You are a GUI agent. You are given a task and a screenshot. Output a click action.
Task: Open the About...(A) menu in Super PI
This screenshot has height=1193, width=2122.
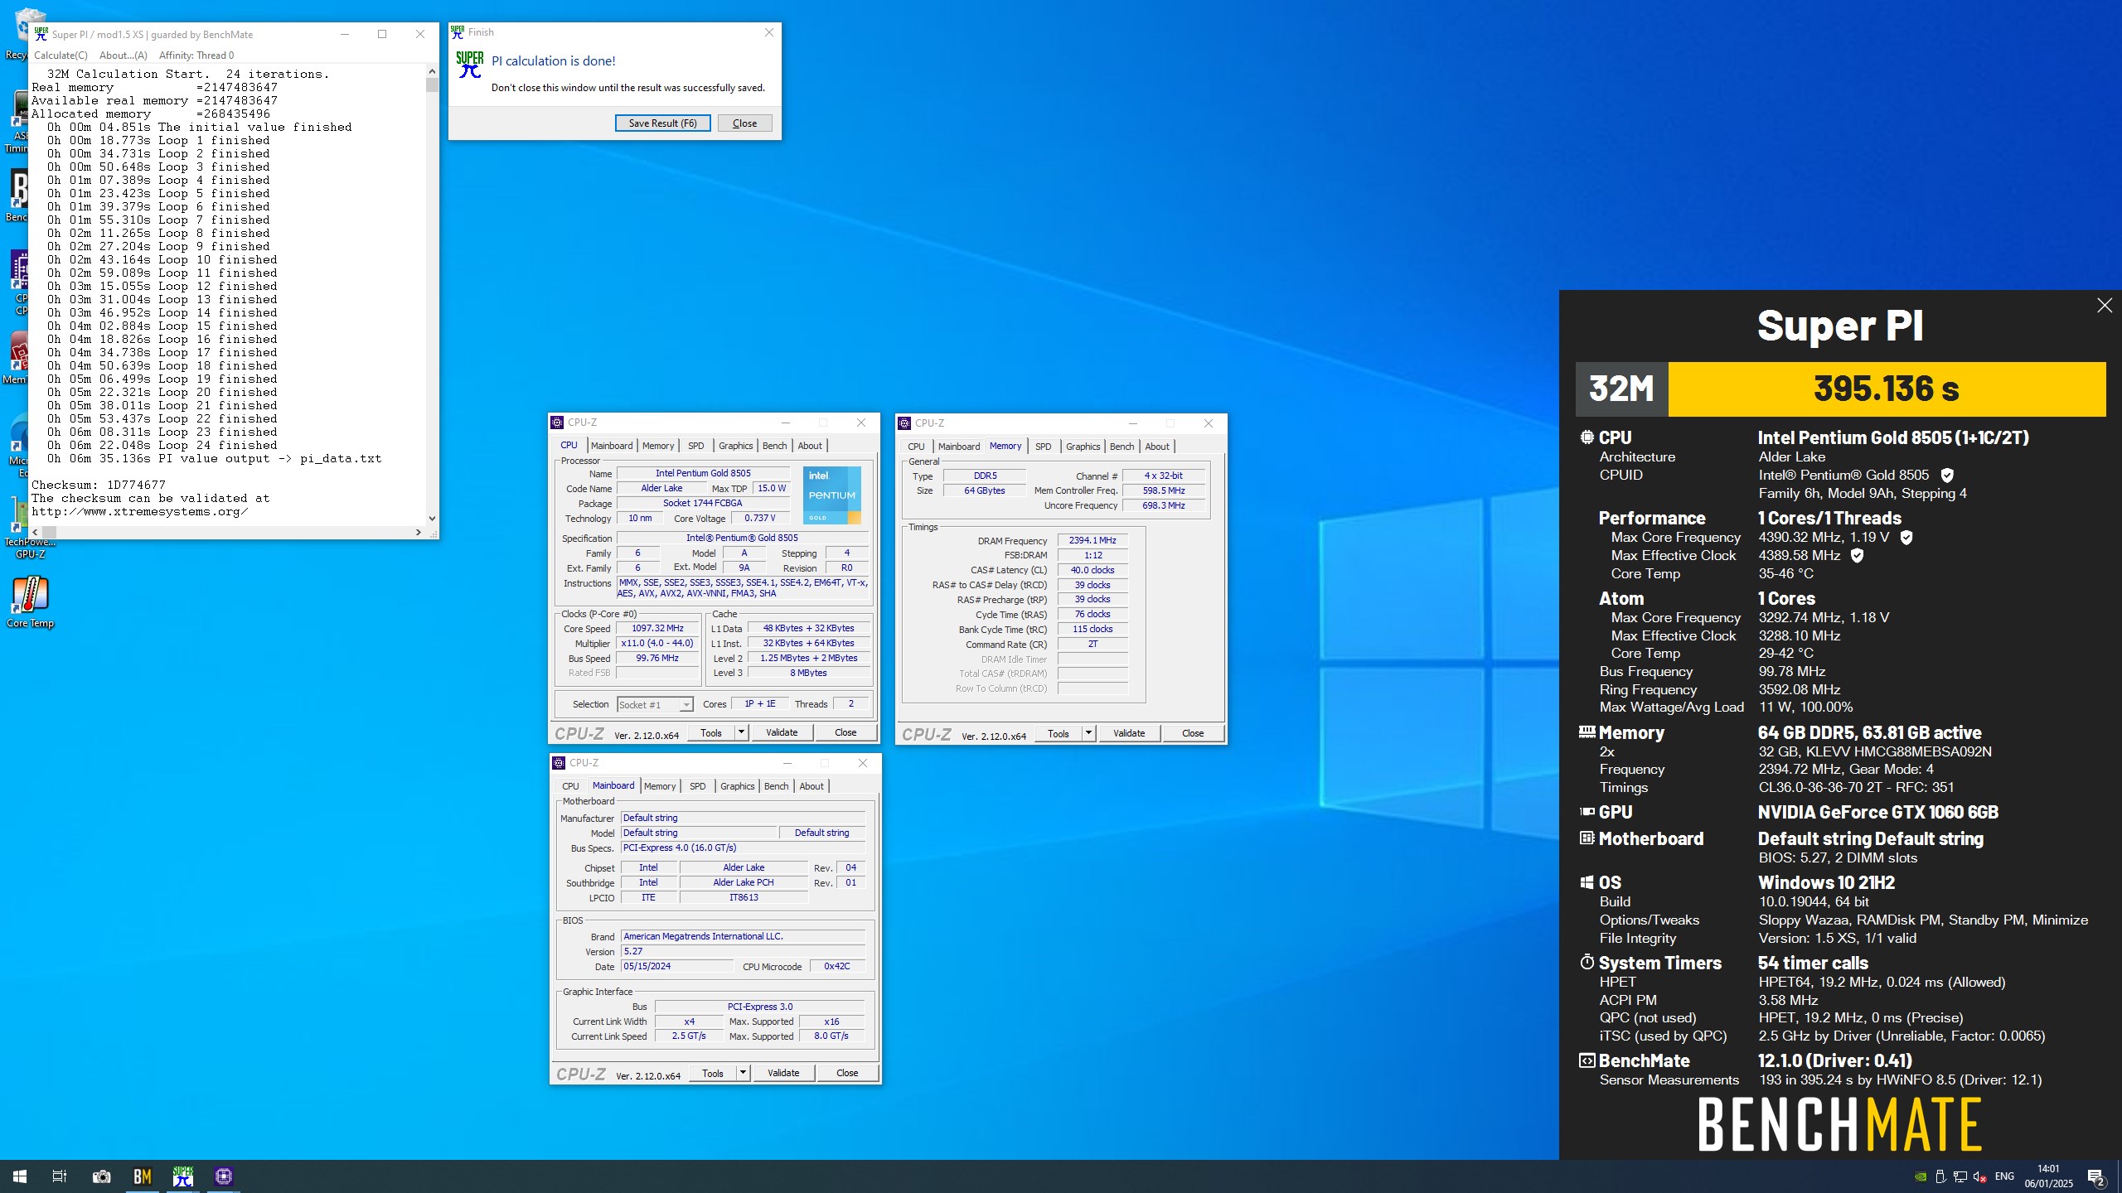pos(123,56)
